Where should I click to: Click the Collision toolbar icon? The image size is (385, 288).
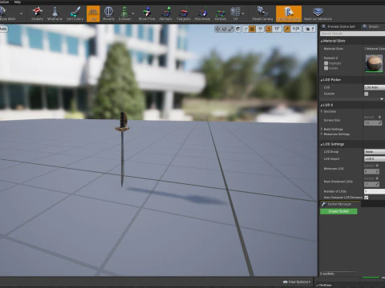click(x=124, y=14)
